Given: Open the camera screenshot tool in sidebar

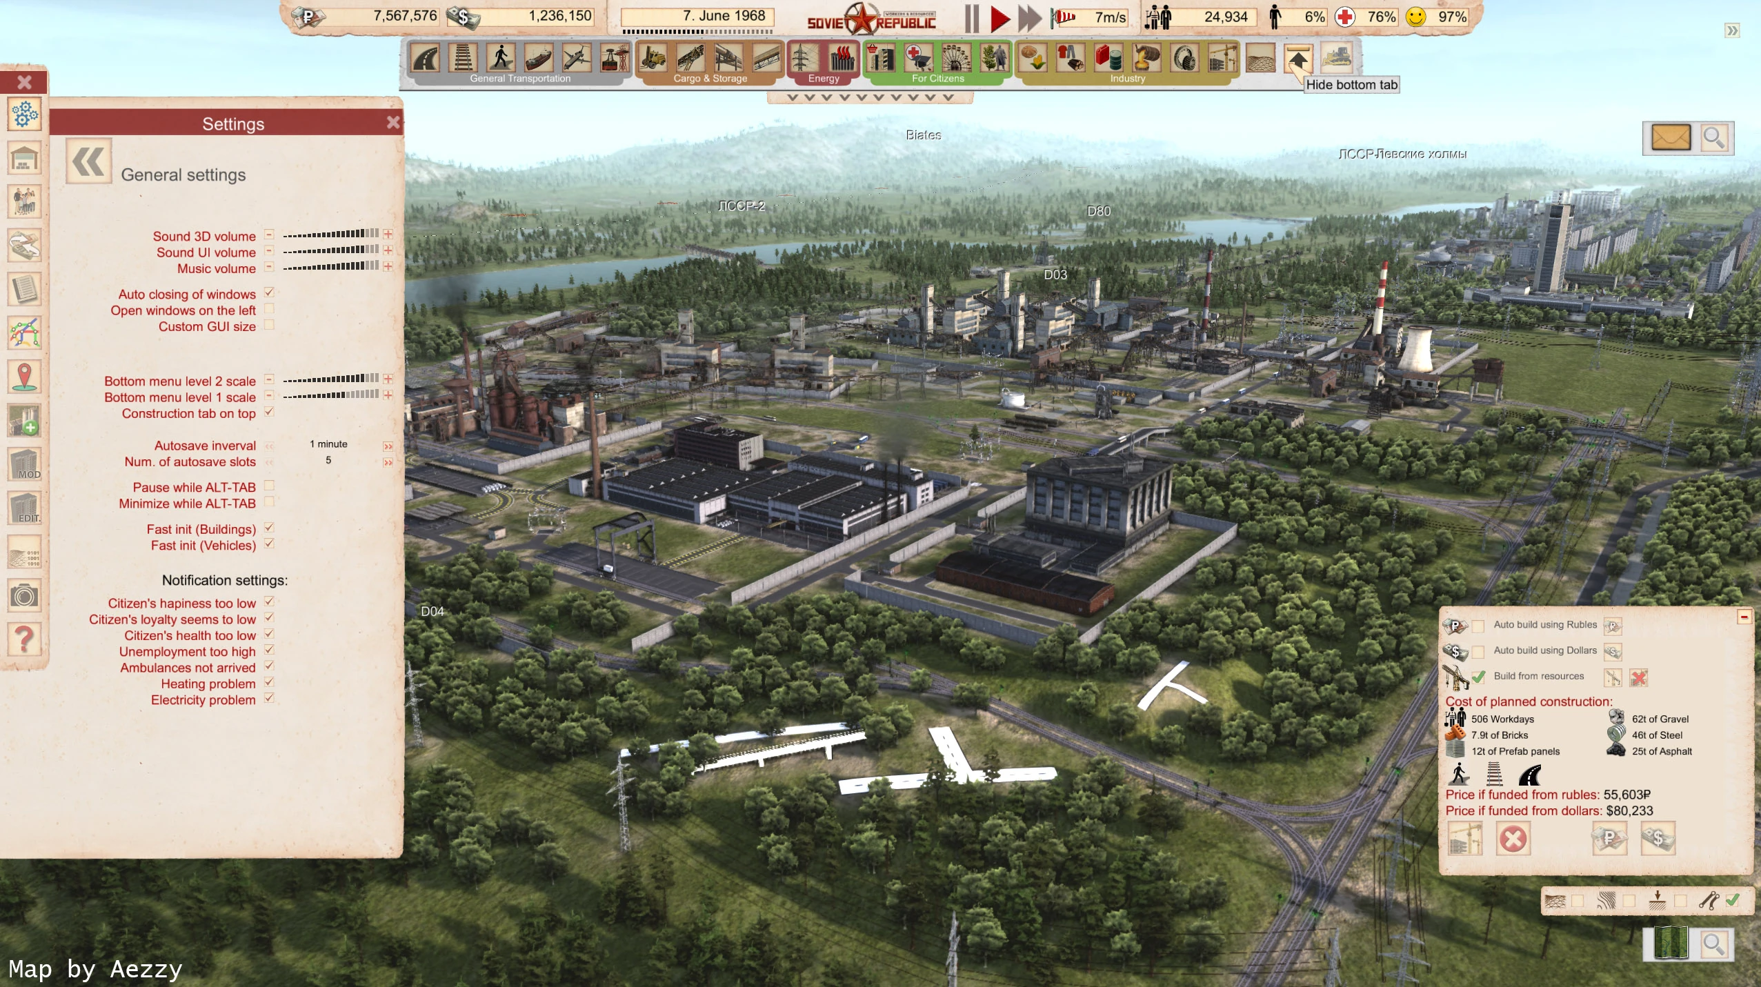Looking at the screenshot, I should [x=24, y=595].
